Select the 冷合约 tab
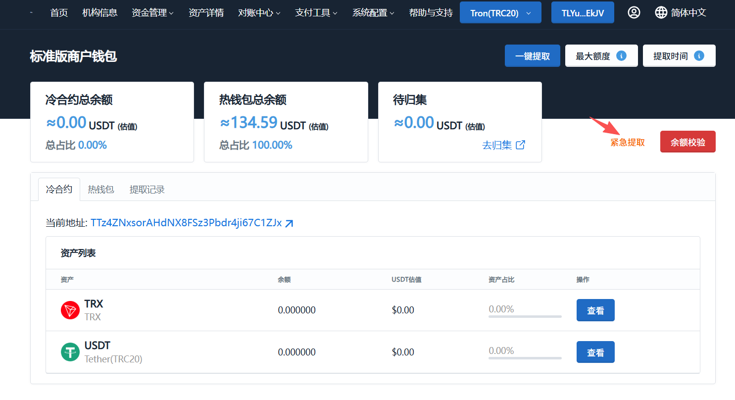 click(59, 189)
